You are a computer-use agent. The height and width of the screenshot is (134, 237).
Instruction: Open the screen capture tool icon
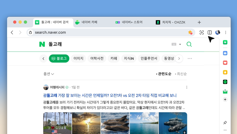tap(202, 32)
